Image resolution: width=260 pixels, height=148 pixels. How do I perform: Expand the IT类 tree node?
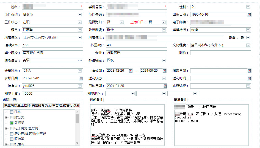(6, 112)
